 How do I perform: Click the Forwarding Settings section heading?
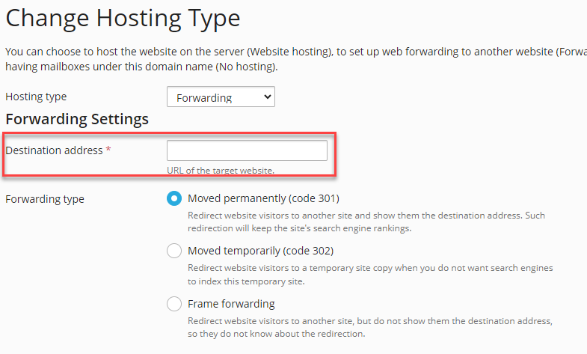[x=77, y=119]
